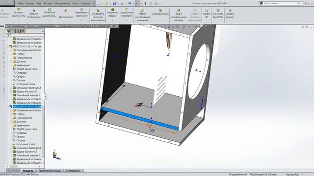Click the Open file icon
The image size is (314, 176).
tap(106, 3)
